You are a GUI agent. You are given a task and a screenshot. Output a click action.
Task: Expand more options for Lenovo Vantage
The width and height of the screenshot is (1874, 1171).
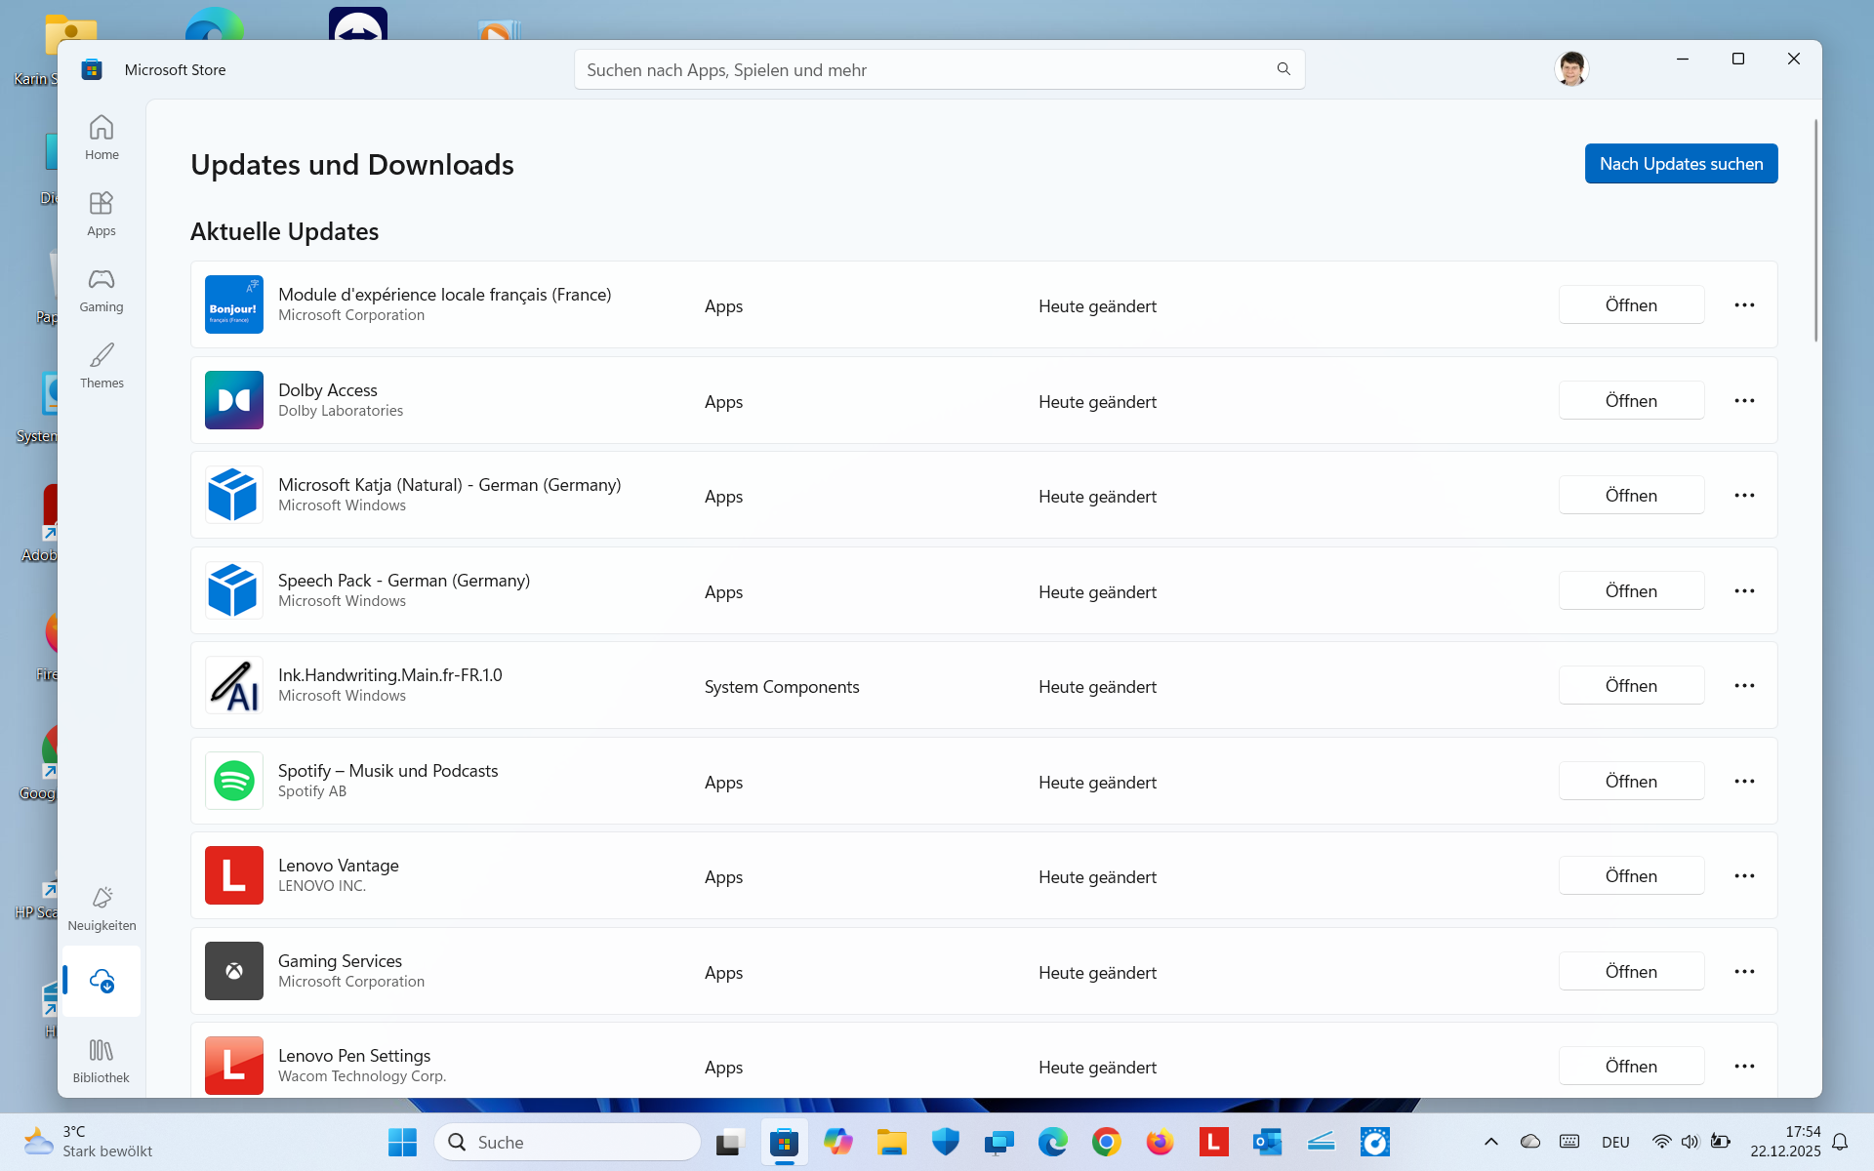click(x=1744, y=876)
